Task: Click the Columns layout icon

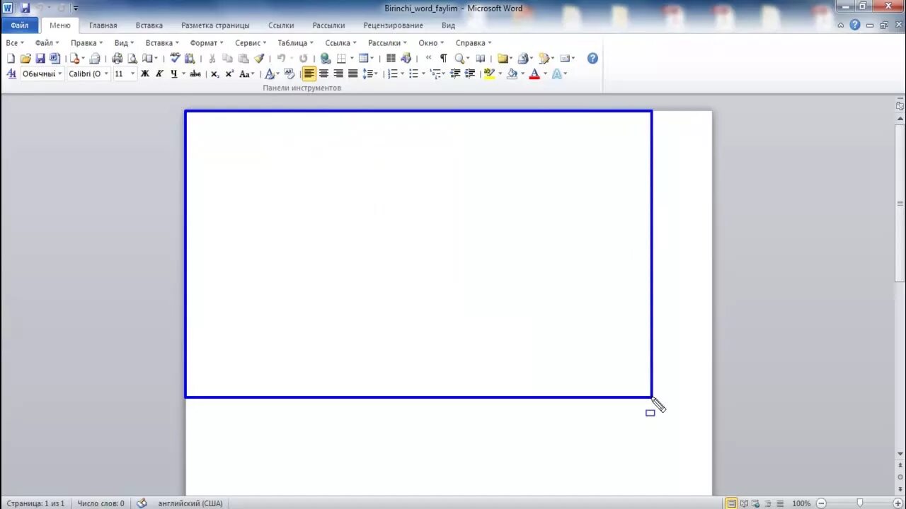Action: [x=391, y=59]
